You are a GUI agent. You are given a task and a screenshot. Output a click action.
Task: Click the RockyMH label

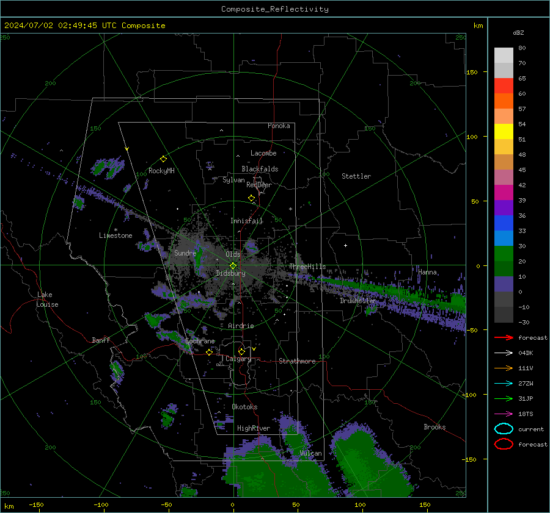pos(161,171)
